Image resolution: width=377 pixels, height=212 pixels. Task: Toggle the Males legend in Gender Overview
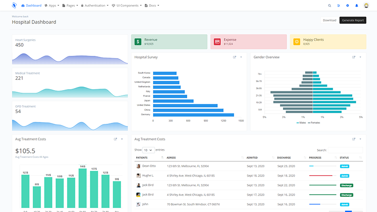[x=301, y=122]
